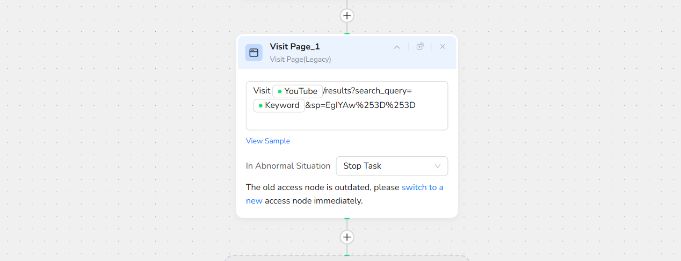Screen dimensions: 681x261
Task: Click the &sp=EgIYAw%253D%253D URL text
Action: point(360,105)
